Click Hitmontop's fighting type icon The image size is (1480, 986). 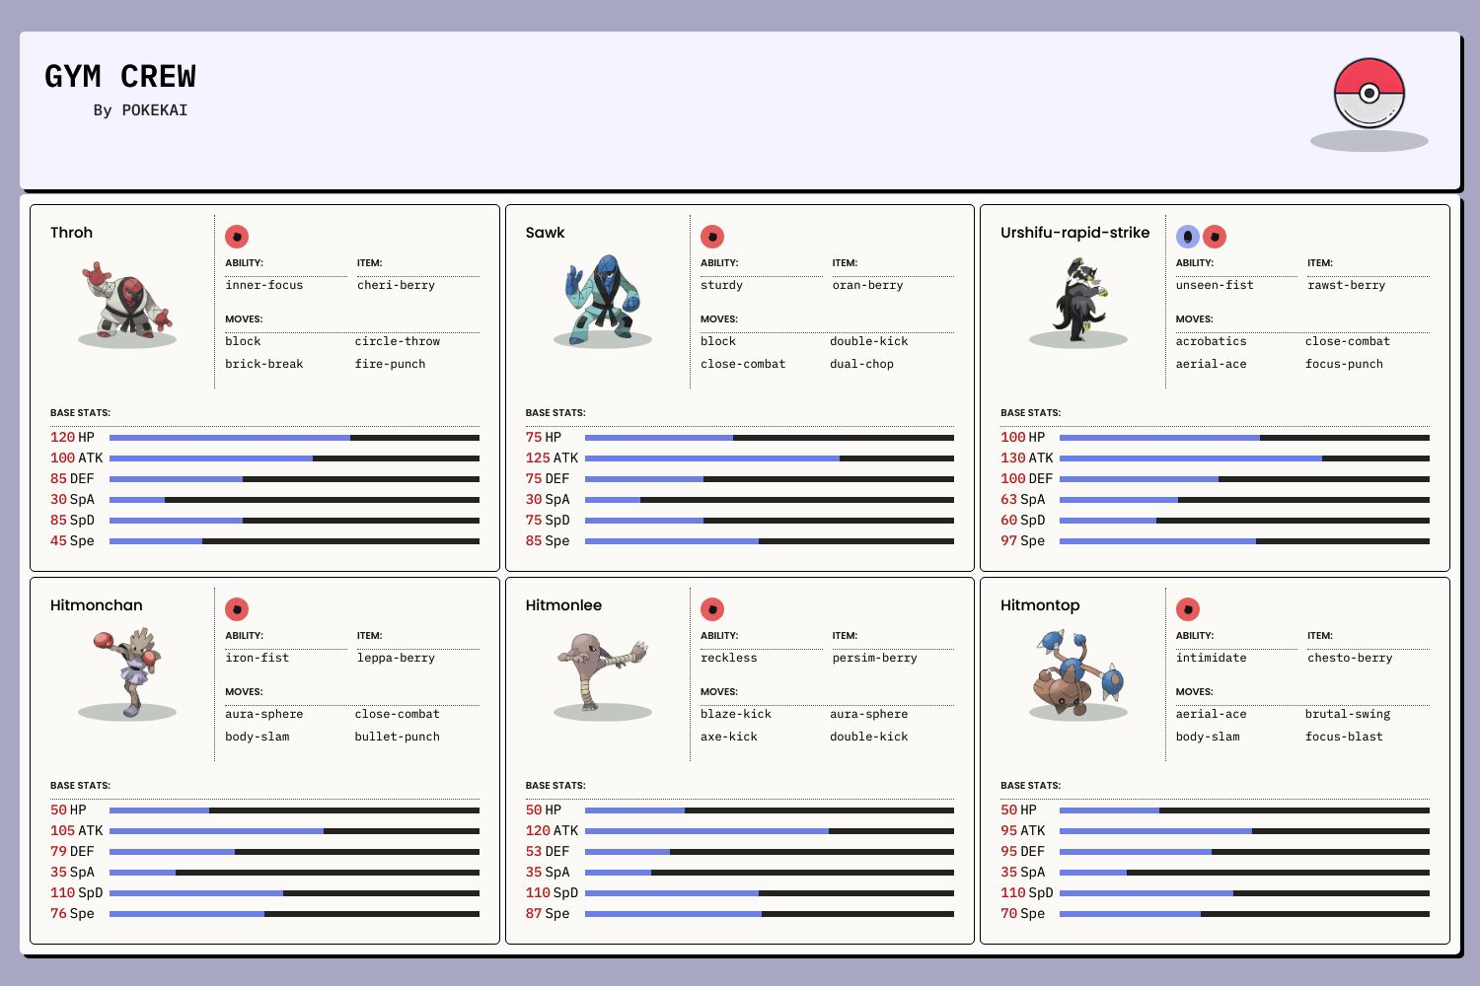pyautogui.click(x=1188, y=609)
